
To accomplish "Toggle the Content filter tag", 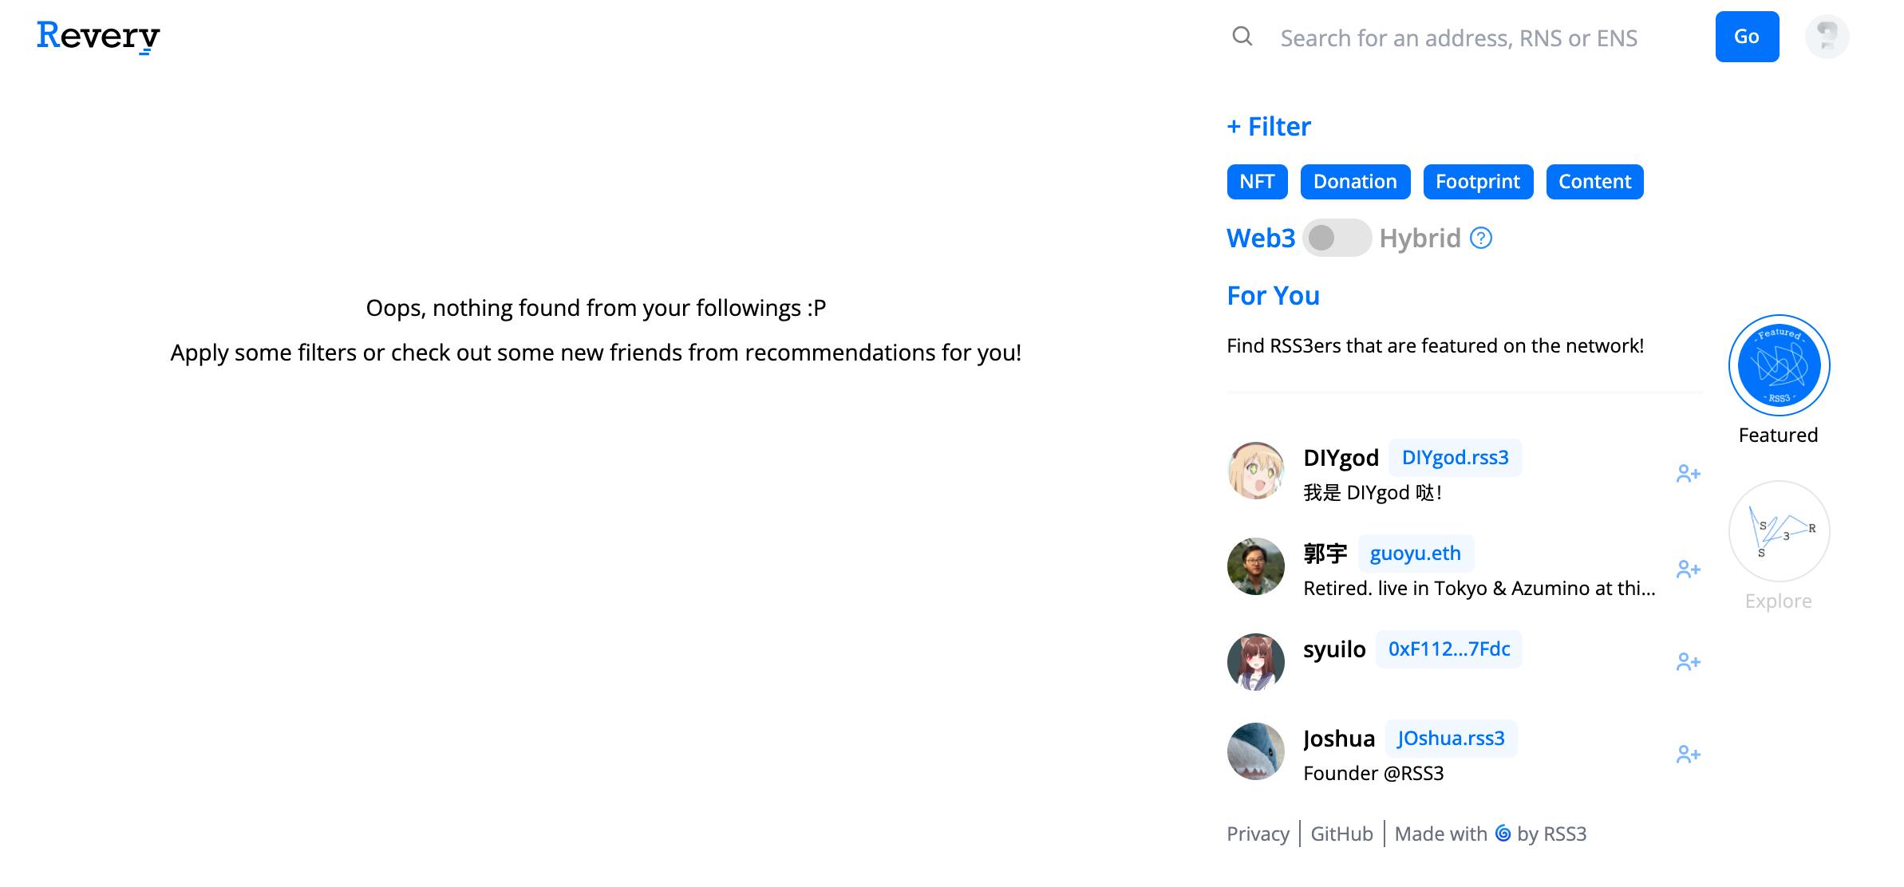I will pyautogui.click(x=1594, y=182).
